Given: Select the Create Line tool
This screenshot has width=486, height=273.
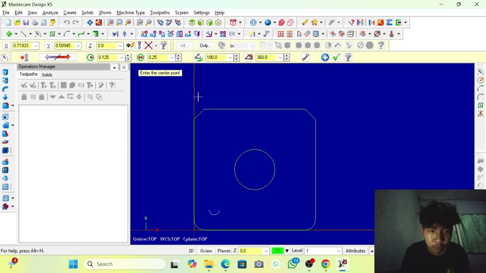Looking at the screenshot, I should [x=23, y=34].
